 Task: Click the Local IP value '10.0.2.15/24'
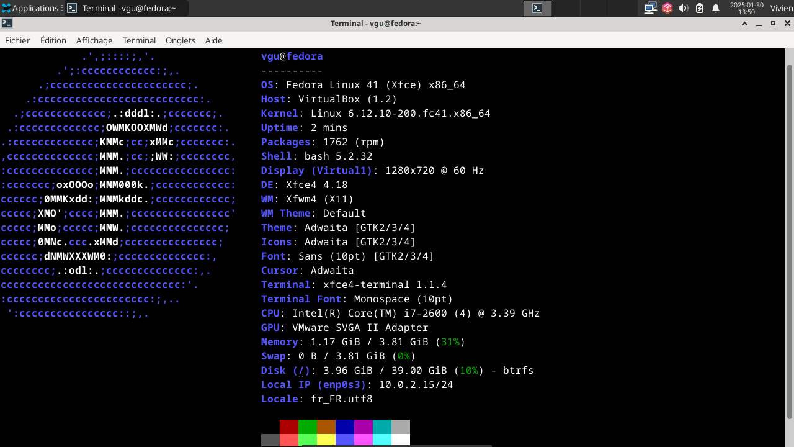(x=416, y=384)
